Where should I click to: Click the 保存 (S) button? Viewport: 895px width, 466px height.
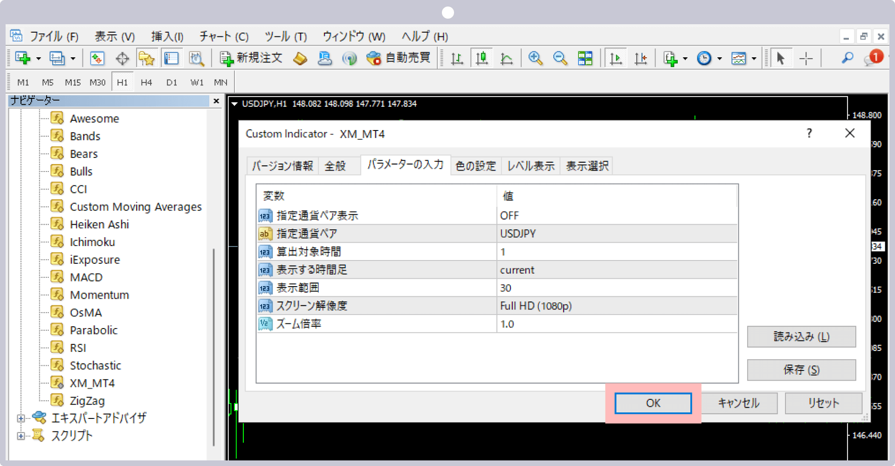pyautogui.click(x=801, y=370)
